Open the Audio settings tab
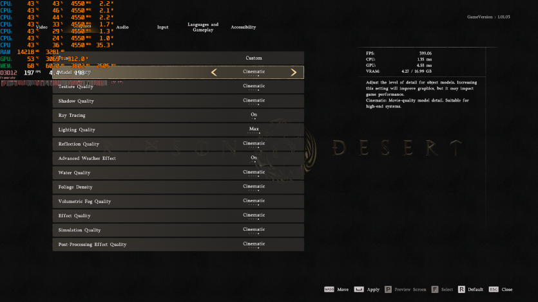The image size is (538, 302). click(122, 27)
